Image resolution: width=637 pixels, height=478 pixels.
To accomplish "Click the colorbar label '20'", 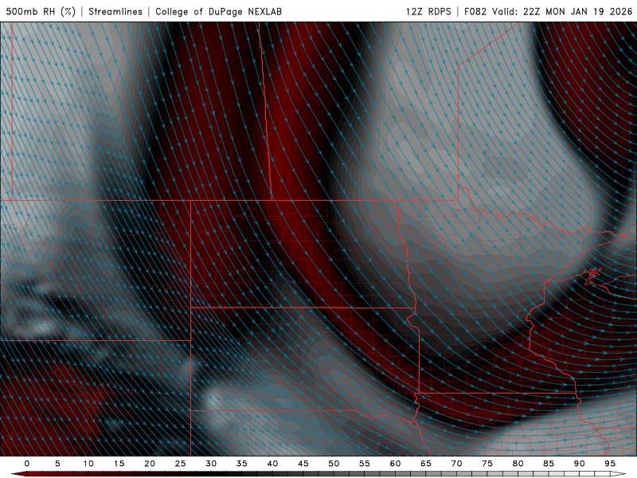I will 150,464.
